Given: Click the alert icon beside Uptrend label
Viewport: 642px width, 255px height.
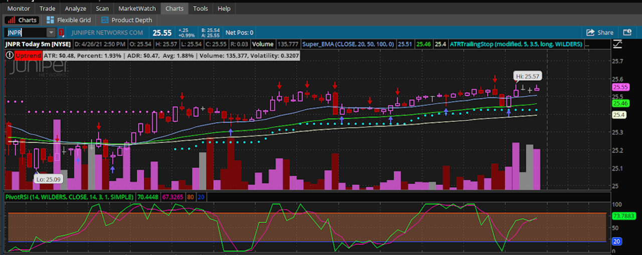Looking at the screenshot, I should (10, 55).
